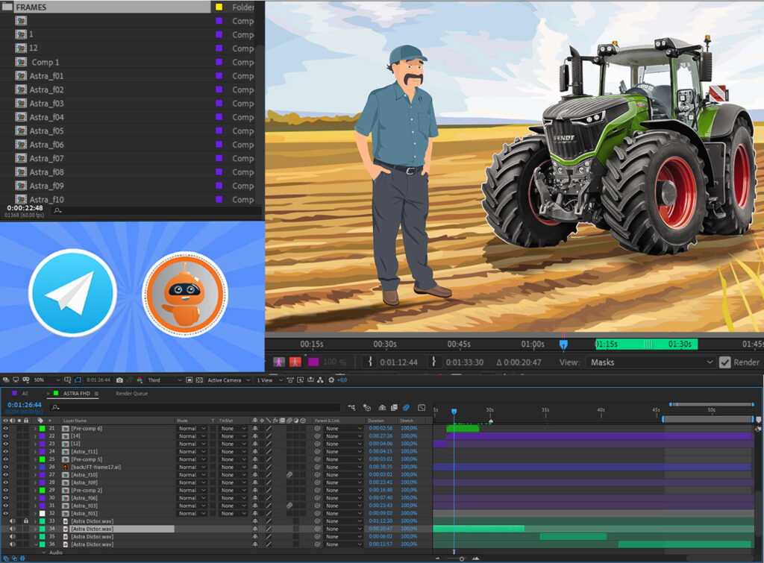Click the Show Channel RGB color icon
Image resolution: width=764 pixels, height=563 pixels.
[140, 380]
